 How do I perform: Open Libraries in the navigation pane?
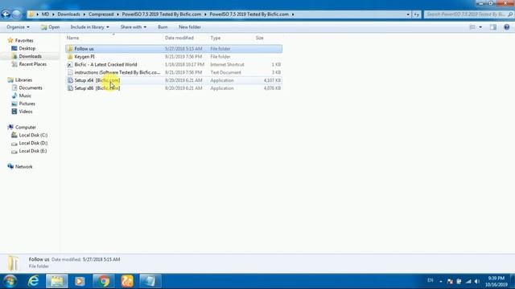(x=23, y=80)
